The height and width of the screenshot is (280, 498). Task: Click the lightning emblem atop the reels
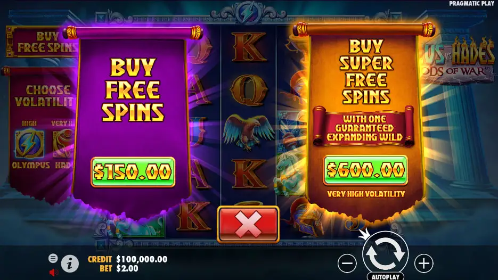[x=248, y=13]
